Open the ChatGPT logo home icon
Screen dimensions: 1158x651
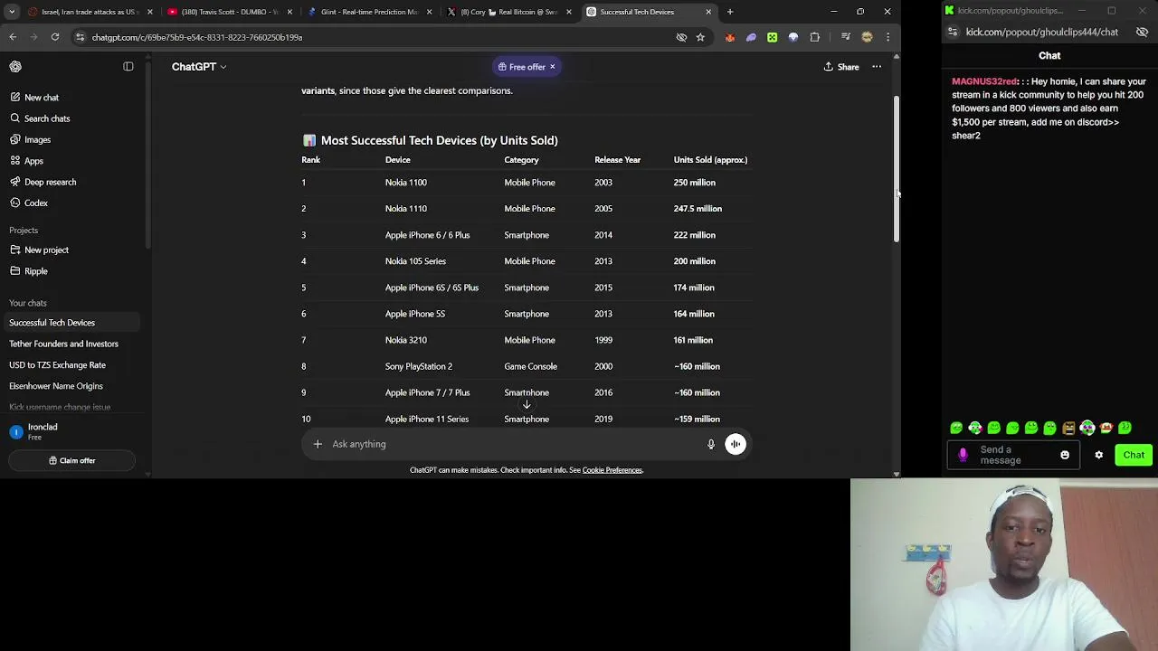15,67
